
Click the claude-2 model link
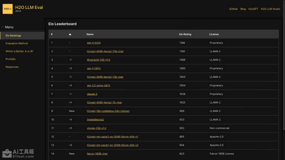coord(92,94)
